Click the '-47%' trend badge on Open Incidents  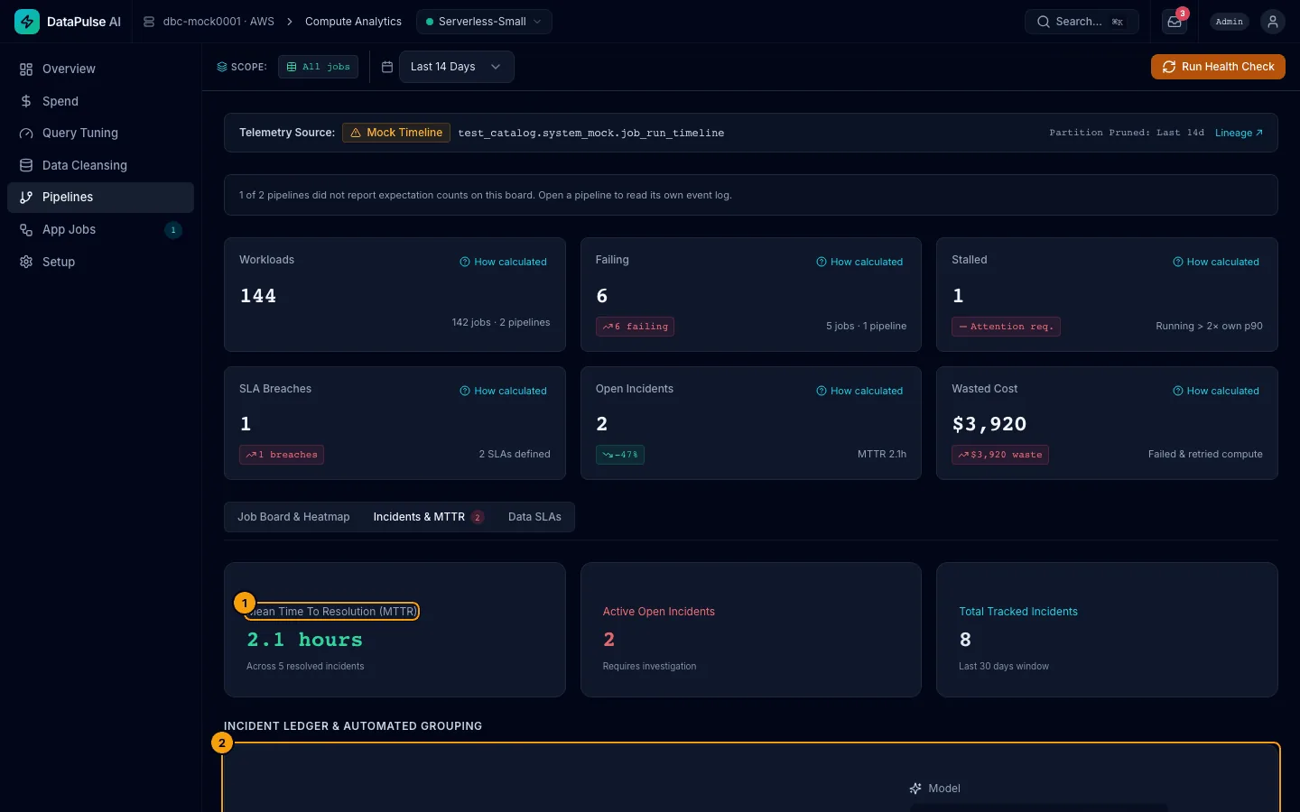point(620,455)
